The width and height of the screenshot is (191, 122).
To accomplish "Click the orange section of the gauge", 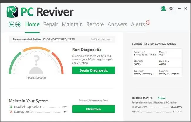I will click(x=36, y=49).
